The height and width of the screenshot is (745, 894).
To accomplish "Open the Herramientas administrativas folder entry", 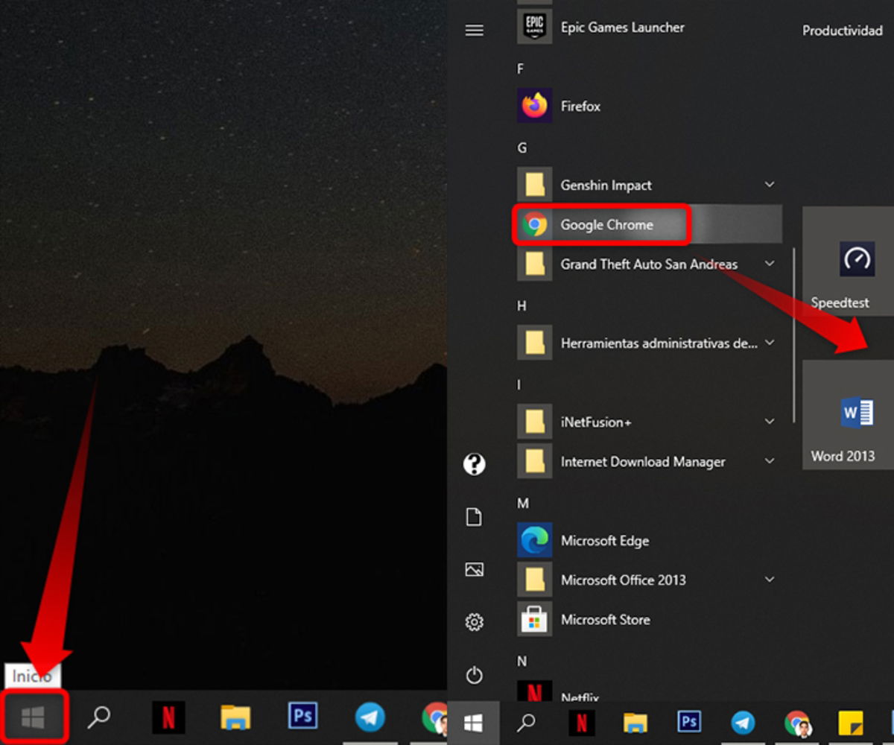I will (648, 343).
